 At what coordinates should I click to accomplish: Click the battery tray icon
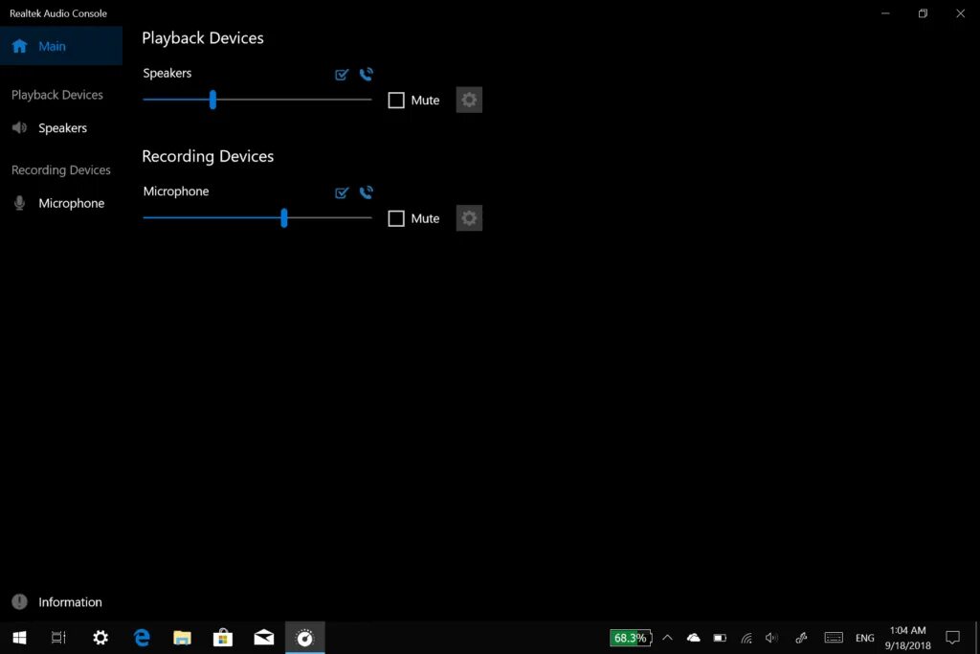[x=720, y=638]
